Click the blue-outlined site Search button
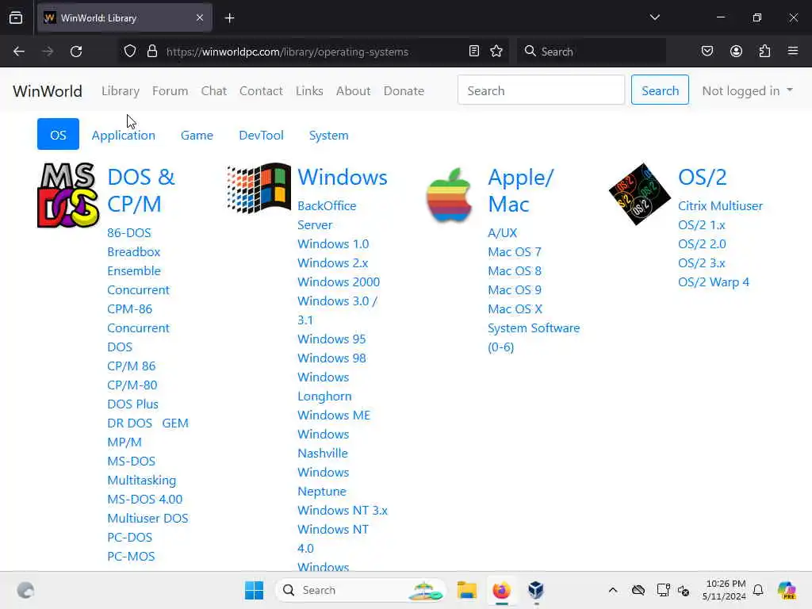 point(660,90)
